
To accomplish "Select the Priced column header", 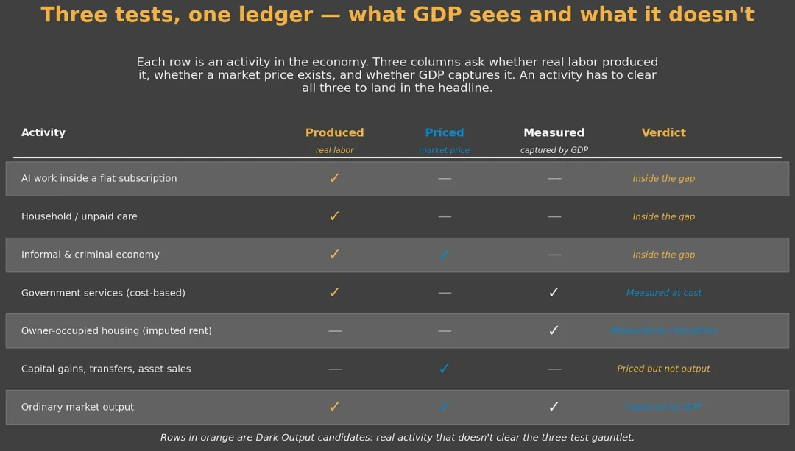I will click(444, 132).
